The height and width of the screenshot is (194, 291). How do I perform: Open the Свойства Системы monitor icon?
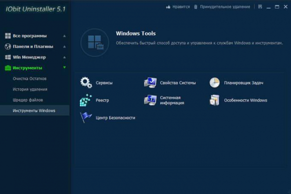coord(150,82)
